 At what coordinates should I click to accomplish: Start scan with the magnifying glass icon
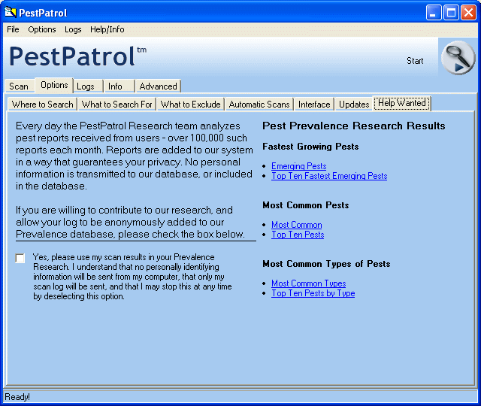(x=458, y=57)
